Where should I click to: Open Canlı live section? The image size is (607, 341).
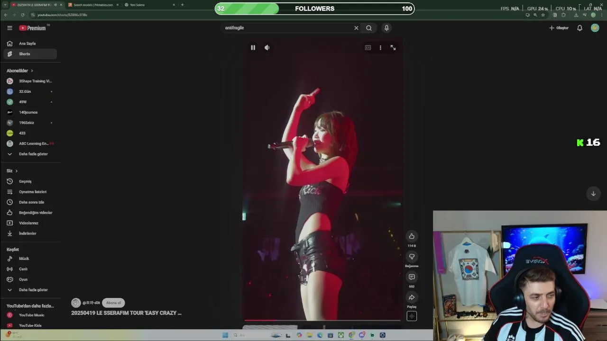click(x=30, y=269)
